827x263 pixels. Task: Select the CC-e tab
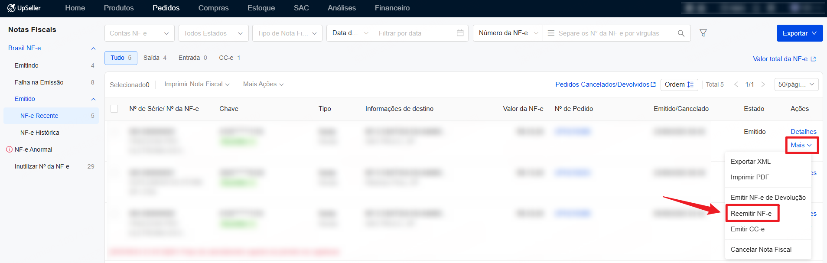[x=230, y=58]
